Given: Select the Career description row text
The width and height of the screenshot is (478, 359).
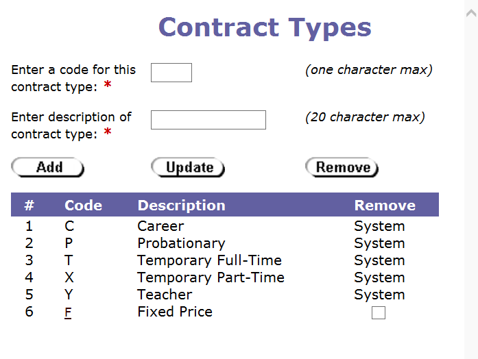Looking at the screenshot, I should point(160,226).
